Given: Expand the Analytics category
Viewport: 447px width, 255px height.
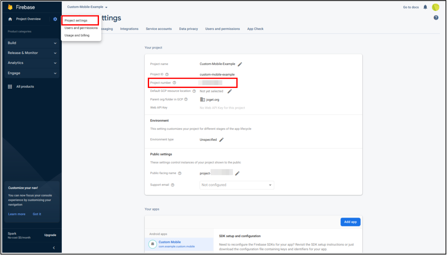Looking at the screenshot, I should coord(32,63).
